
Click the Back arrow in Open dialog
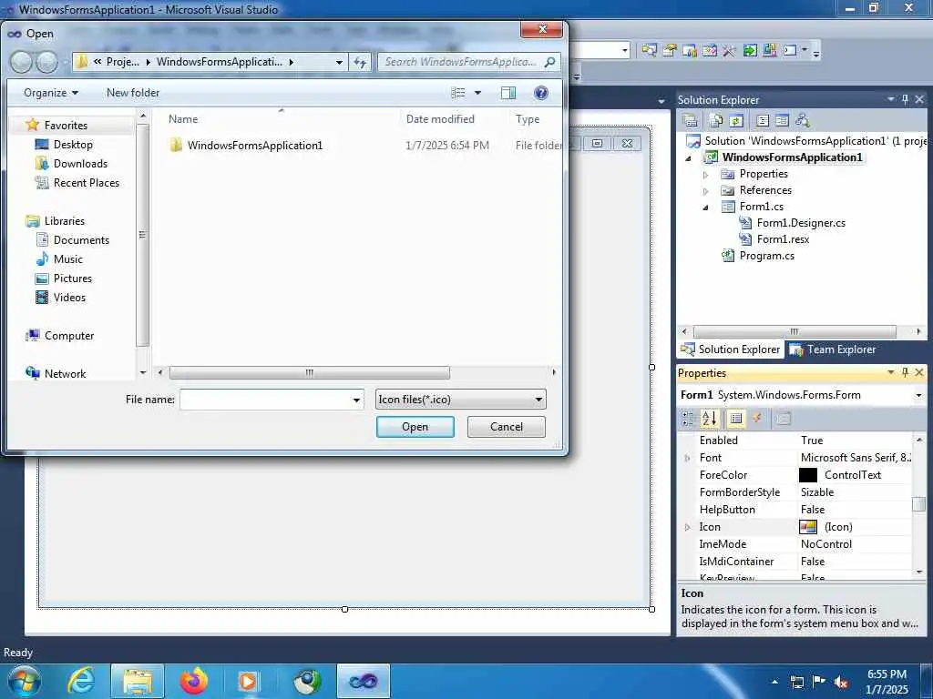coord(21,62)
